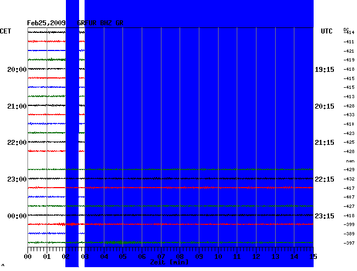Click minute tick label 13 on time axis
Image resolution: width=357 pixels, height=271 pixels.
[276, 257]
